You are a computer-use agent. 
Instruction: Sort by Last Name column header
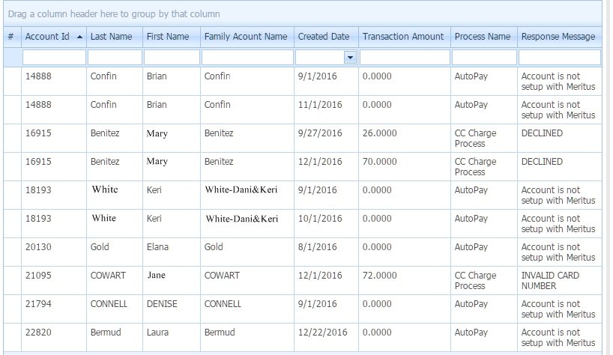pos(115,37)
